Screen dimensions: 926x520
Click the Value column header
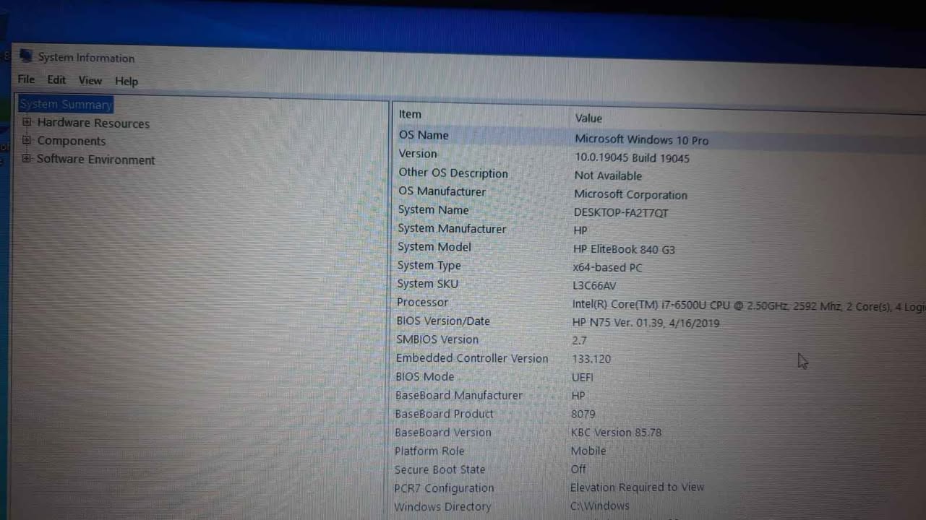(588, 118)
